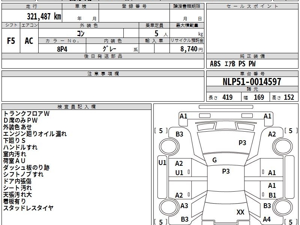
Task: Select inspector note トランクフロアW
Action: (26, 114)
